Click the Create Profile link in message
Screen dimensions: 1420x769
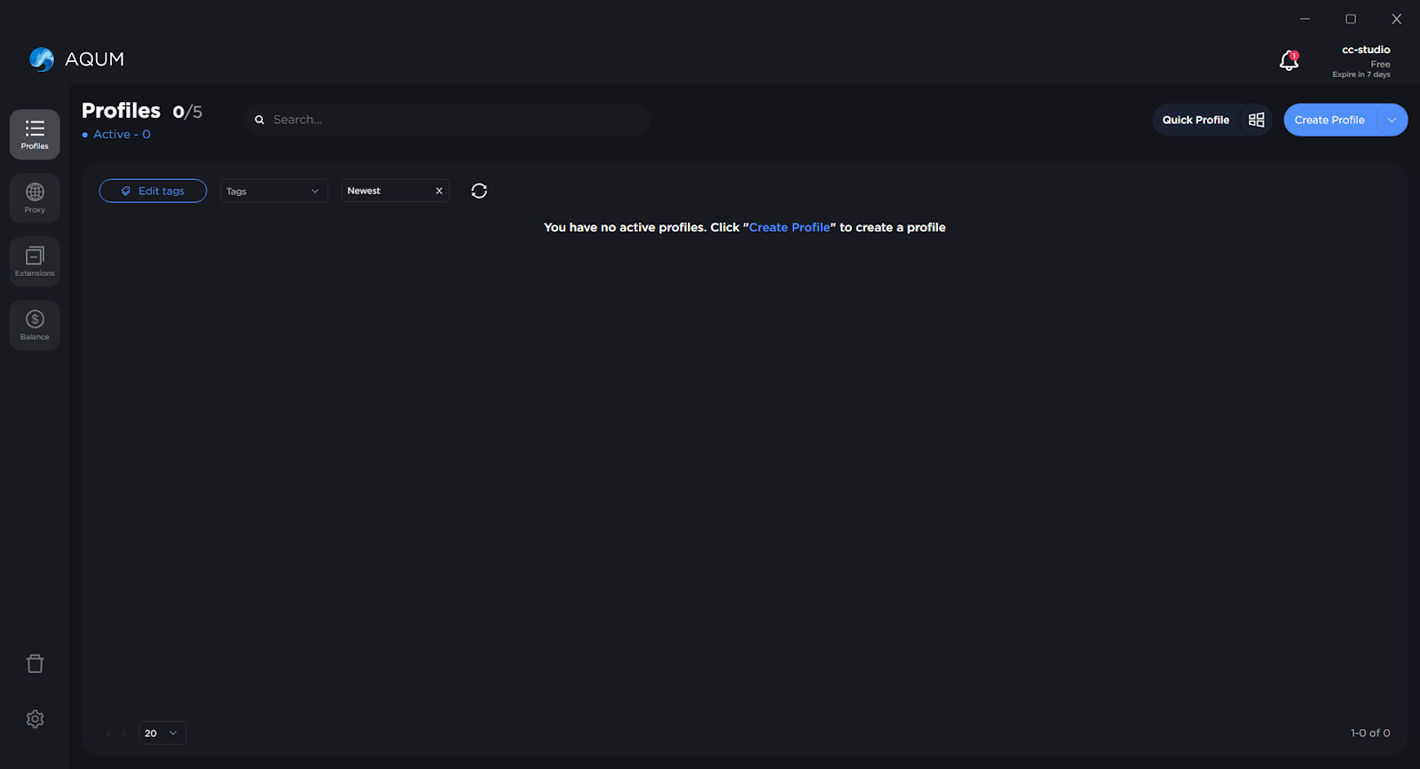tap(790, 227)
